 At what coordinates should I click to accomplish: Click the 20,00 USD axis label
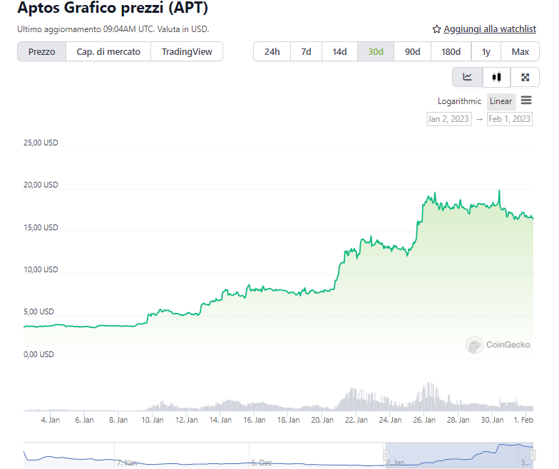click(x=41, y=185)
